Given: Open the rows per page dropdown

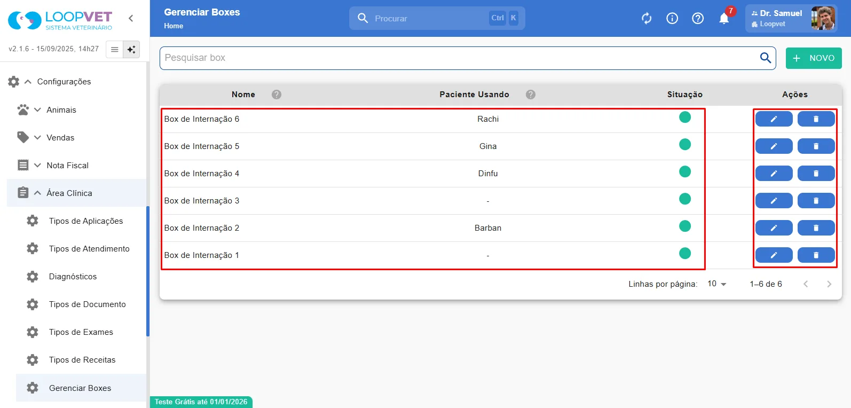Looking at the screenshot, I should pyautogui.click(x=717, y=284).
